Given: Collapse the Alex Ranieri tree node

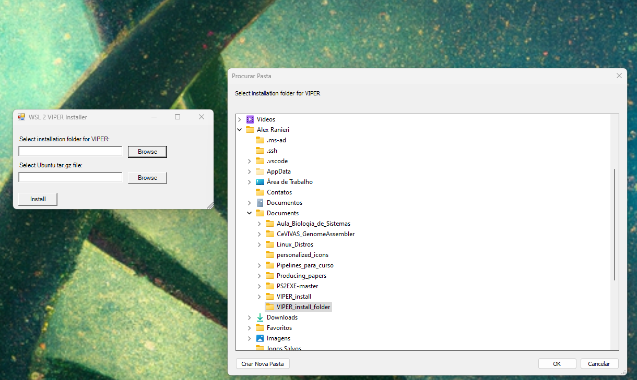Looking at the screenshot, I should (240, 130).
